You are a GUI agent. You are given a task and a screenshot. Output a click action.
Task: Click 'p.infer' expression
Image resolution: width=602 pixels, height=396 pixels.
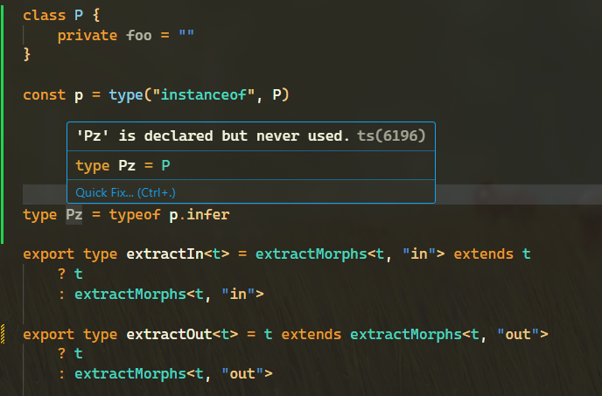coord(199,214)
